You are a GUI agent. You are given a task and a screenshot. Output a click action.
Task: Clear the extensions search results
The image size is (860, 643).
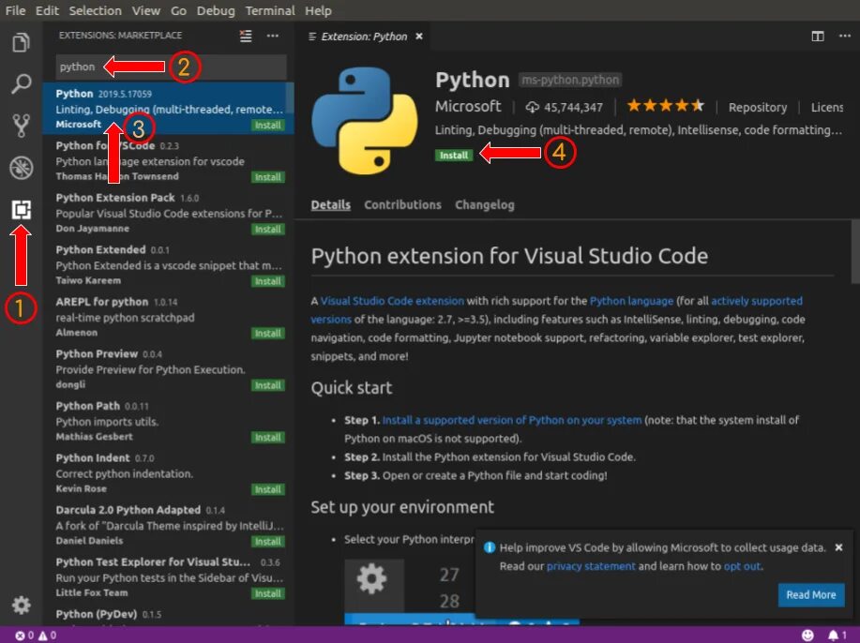pyautogui.click(x=246, y=37)
